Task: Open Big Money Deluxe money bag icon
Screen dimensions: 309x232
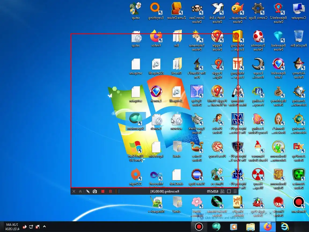Action: 278,96
